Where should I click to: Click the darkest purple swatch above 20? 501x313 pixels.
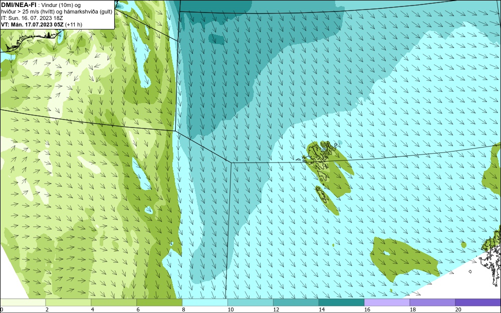click(x=478, y=302)
